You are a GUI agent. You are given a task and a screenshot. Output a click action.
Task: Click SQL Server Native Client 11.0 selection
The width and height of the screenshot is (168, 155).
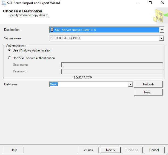pos(104,30)
